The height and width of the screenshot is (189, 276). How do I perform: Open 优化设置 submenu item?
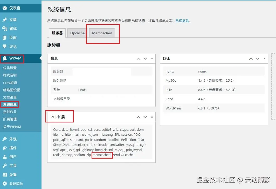(x=10, y=68)
